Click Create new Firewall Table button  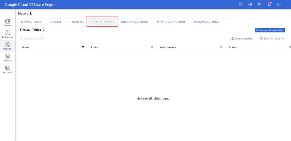[270, 30]
